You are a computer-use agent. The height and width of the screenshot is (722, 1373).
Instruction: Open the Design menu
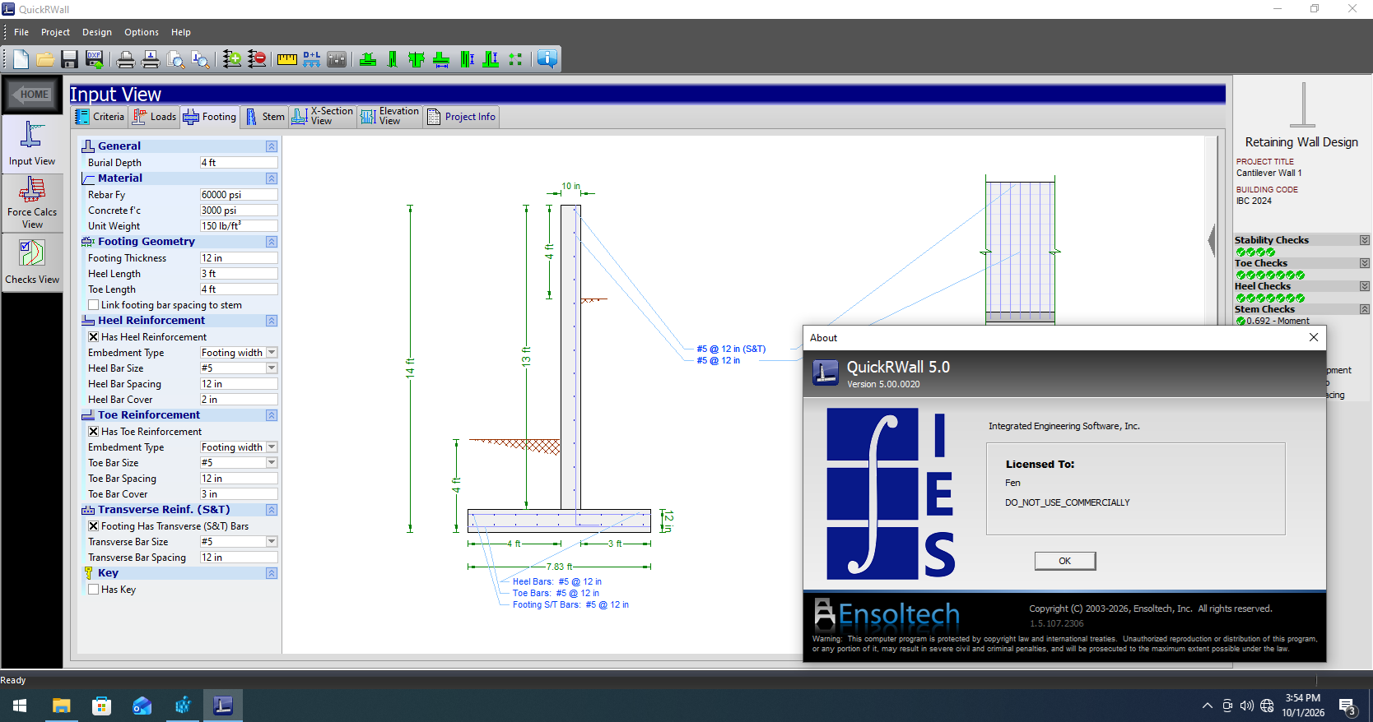(x=97, y=32)
